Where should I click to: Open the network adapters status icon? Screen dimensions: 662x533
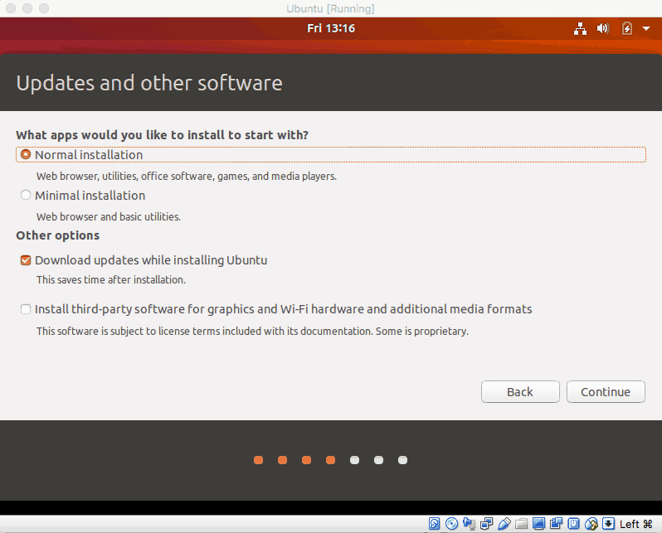coord(486,524)
